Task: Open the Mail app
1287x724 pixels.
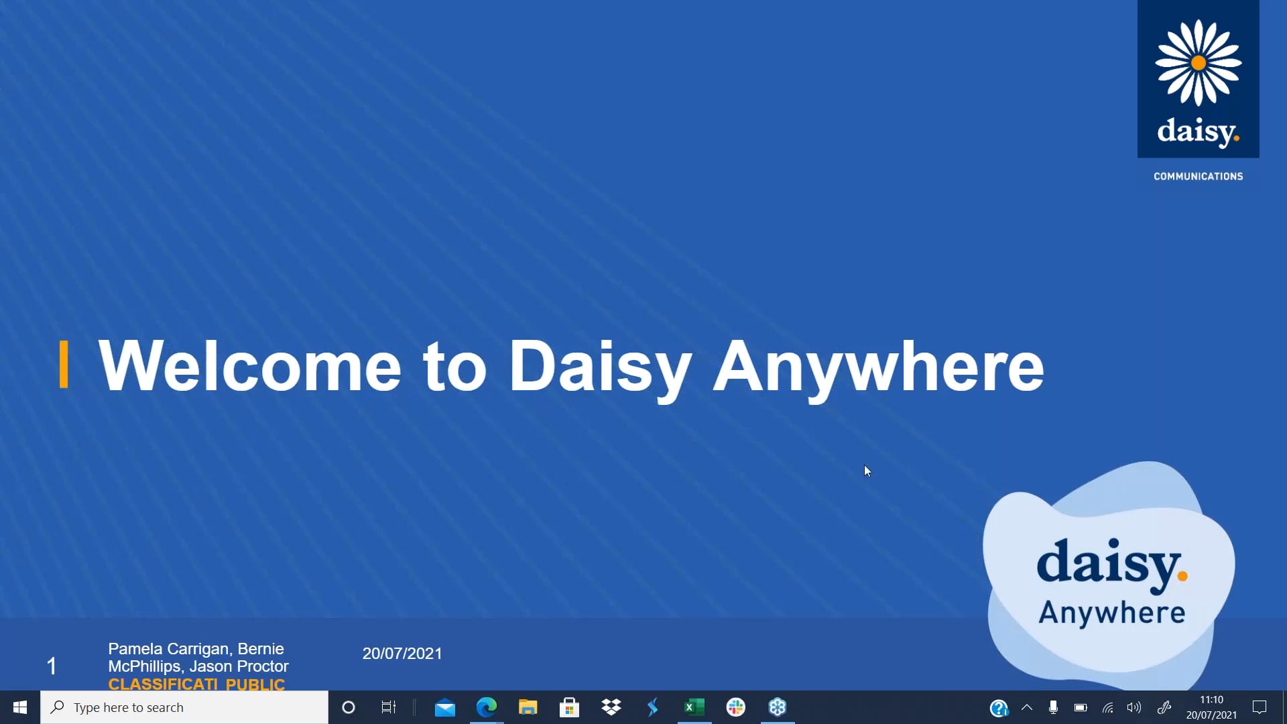Action: [x=445, y=707]
